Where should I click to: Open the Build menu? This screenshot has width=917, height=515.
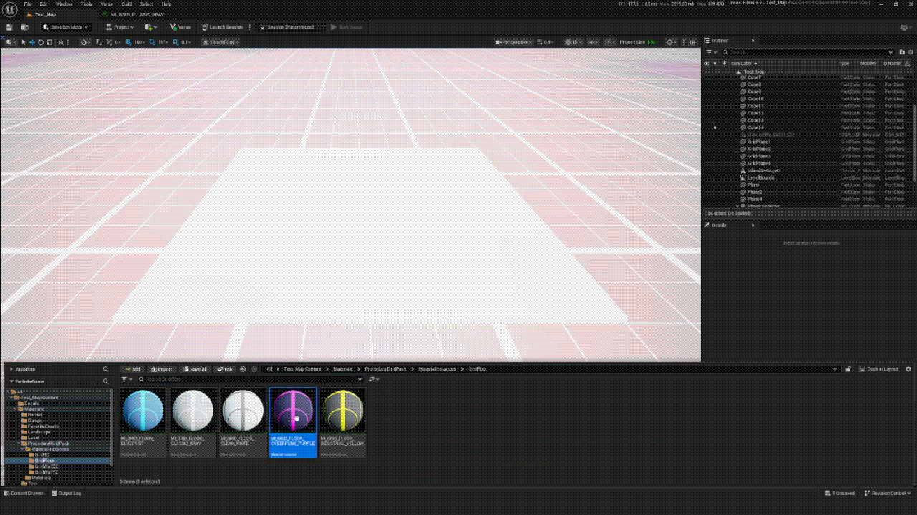click(x=126, y=4)
